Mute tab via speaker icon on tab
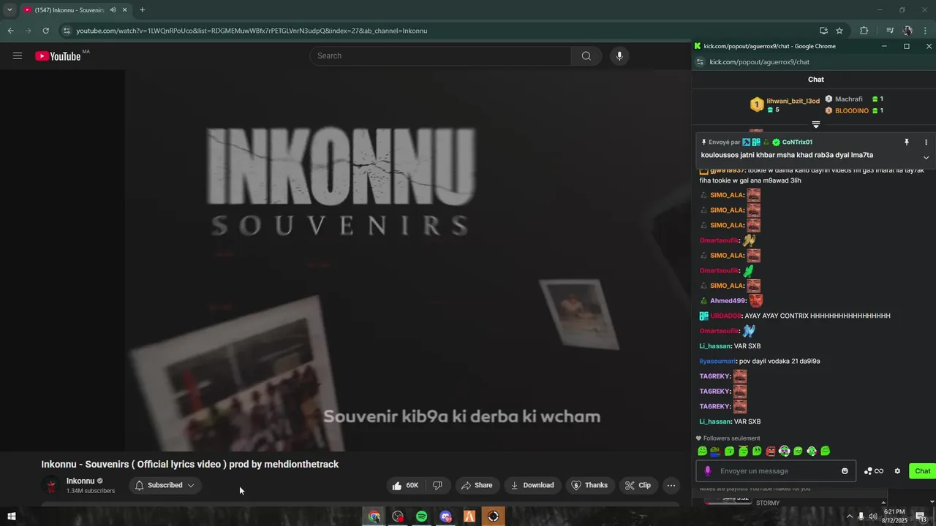Viewport: 936px width, 526px height. point(113,10)
